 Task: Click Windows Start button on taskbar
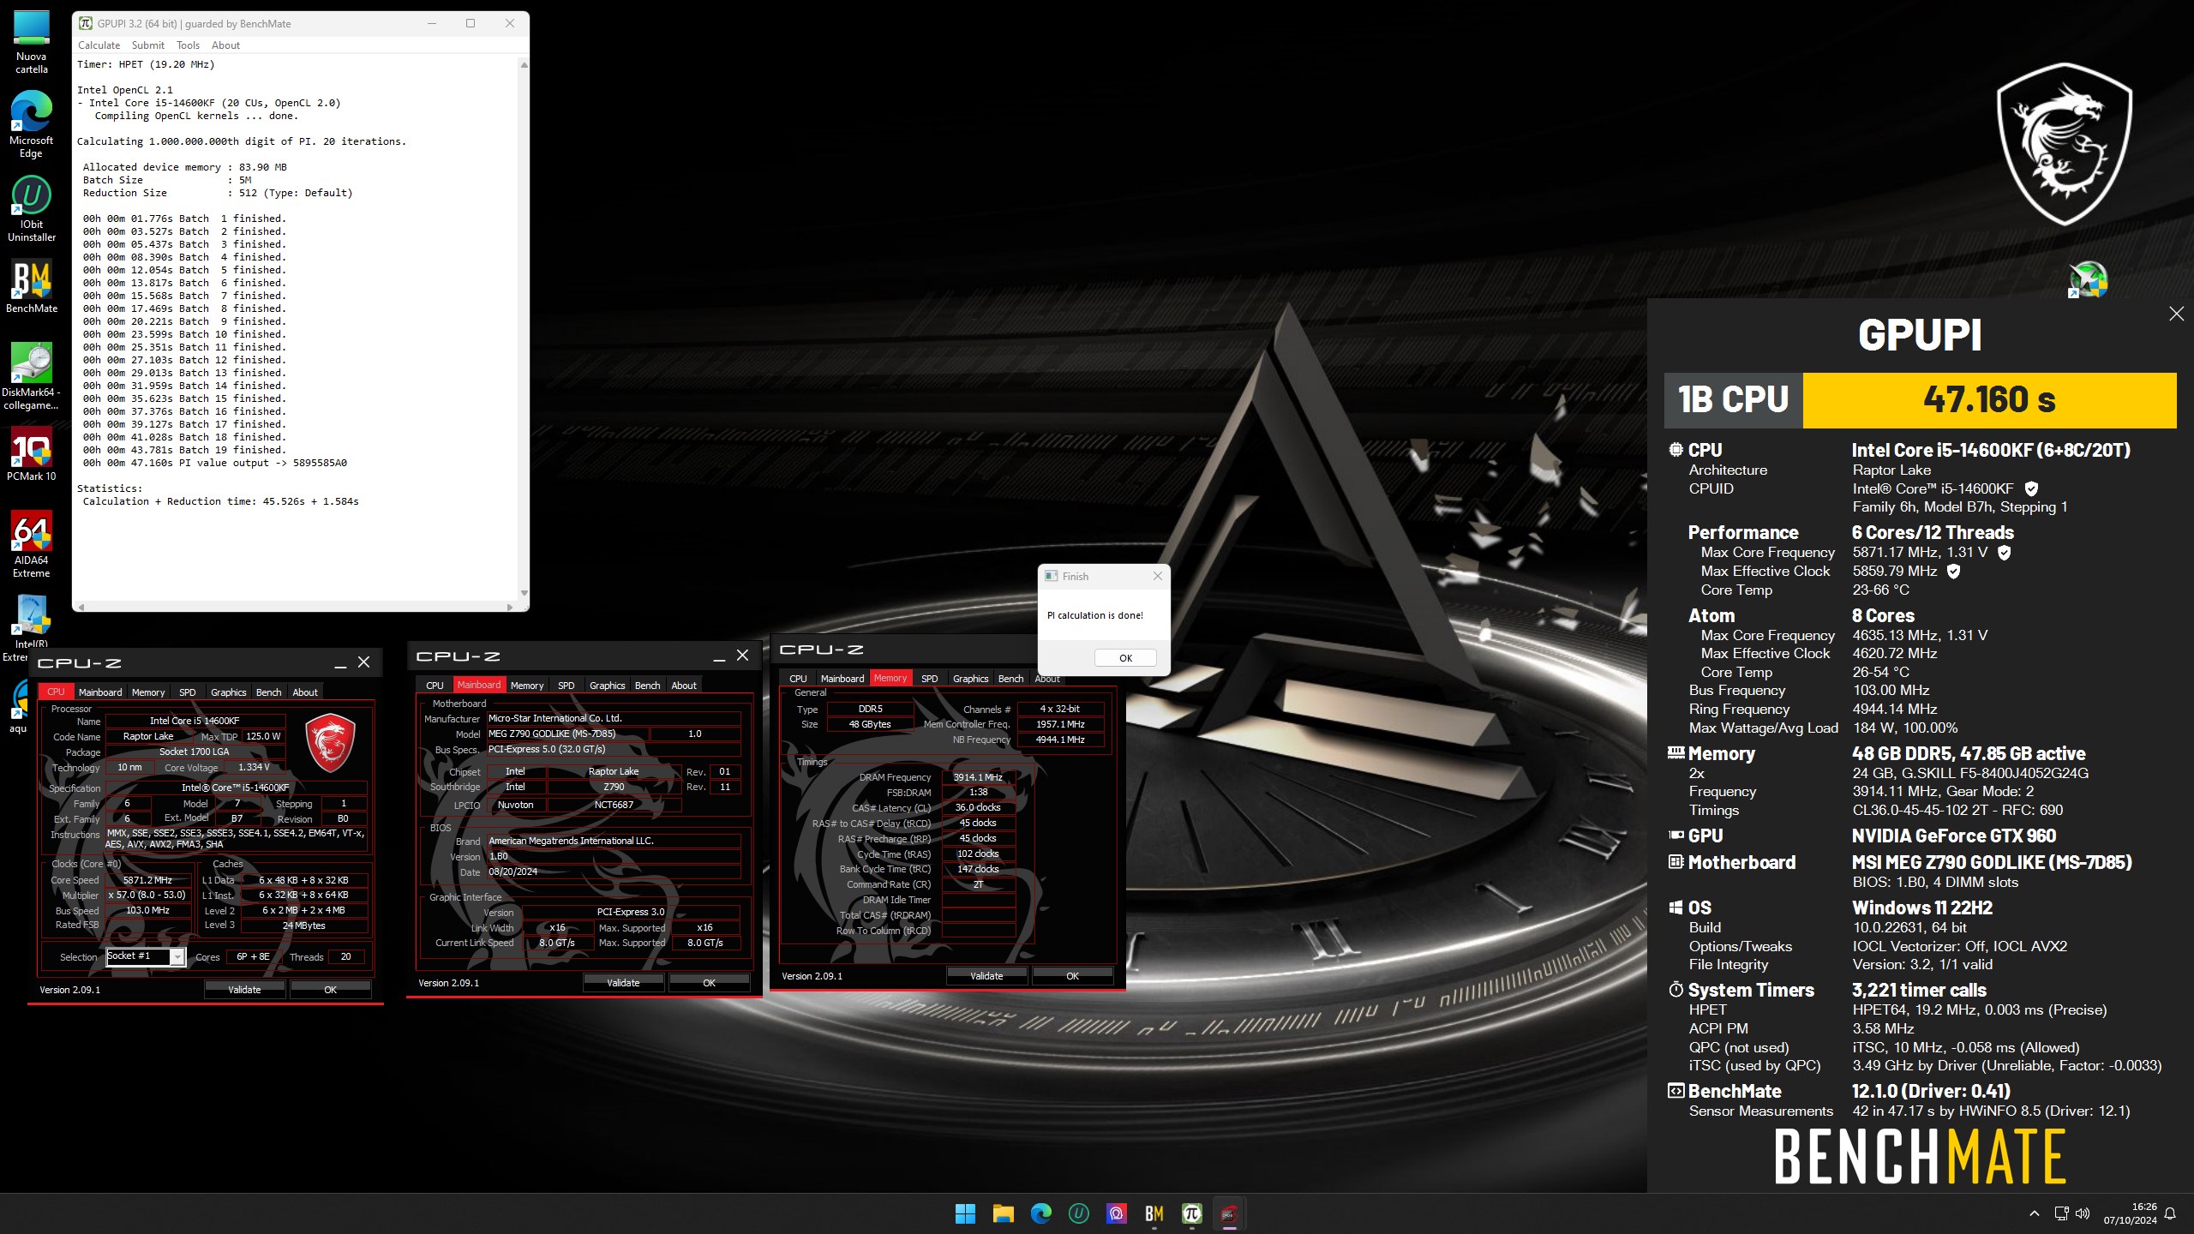click(x=965, y=1213)
